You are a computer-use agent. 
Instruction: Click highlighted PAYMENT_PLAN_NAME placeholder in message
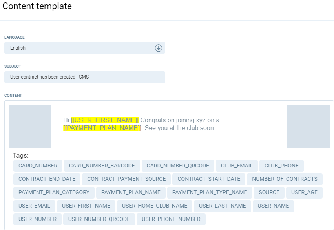102,128
